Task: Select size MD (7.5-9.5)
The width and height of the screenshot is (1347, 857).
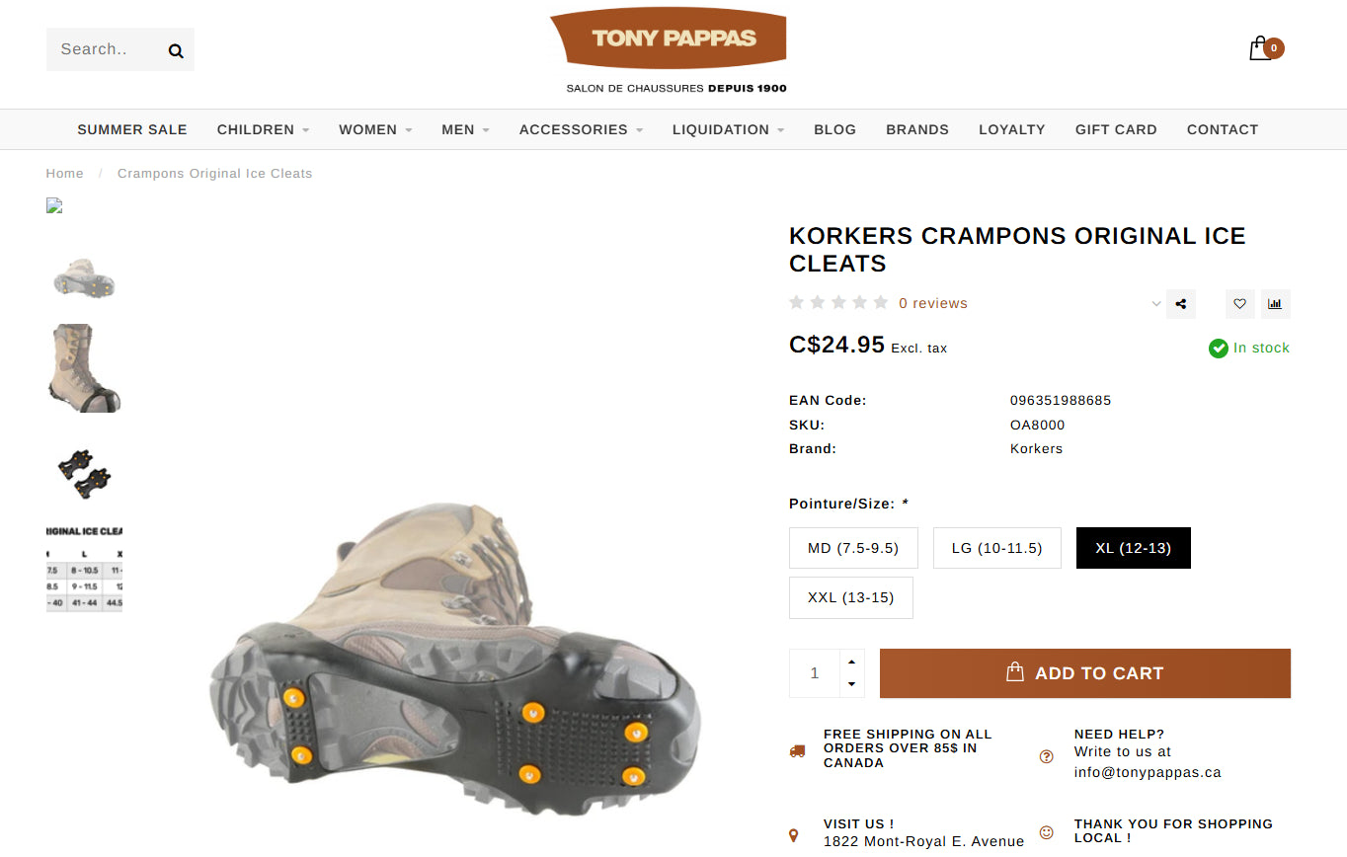Action: tap(853, 548)
